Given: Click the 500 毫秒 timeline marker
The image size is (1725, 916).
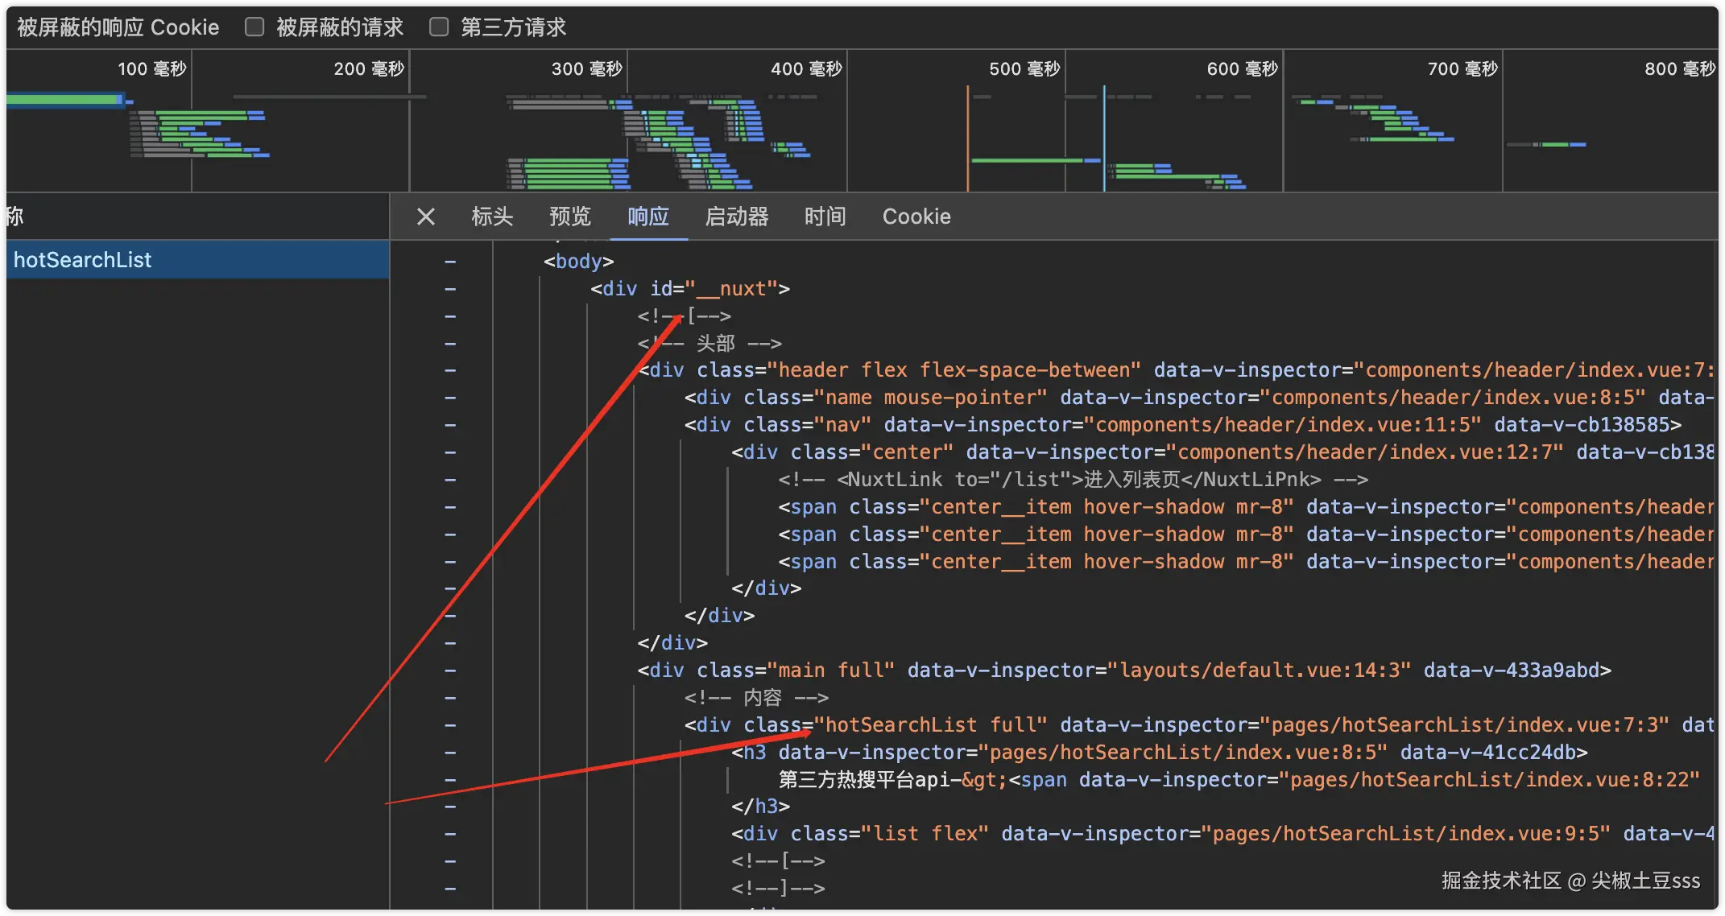Looking at the screenshot, I should (x=1024, y=69).
